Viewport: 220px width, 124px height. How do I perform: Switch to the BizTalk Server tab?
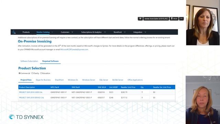click(x=118, y=80)
